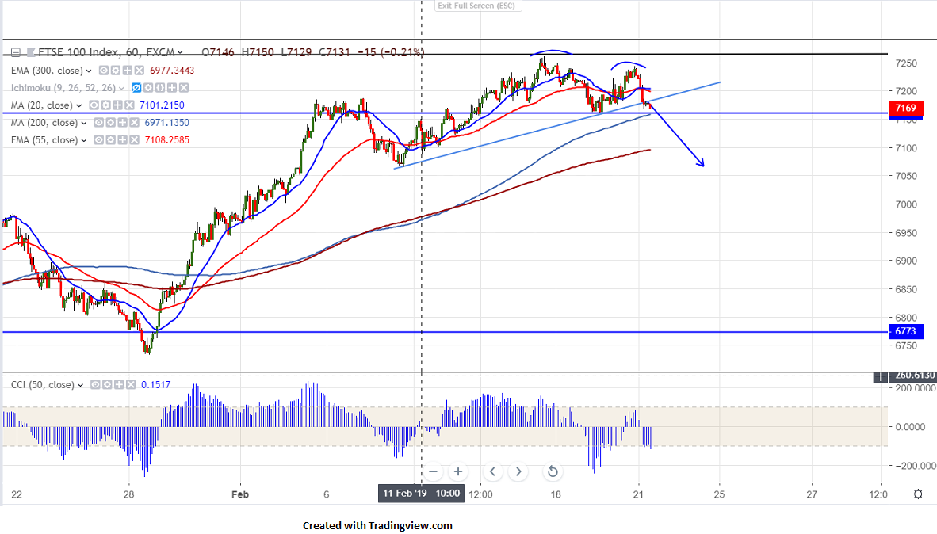Show the hidden Ichimoku indicator
Image resolution: width=937 pixels, height=534 pixels.
coord(136,88)
